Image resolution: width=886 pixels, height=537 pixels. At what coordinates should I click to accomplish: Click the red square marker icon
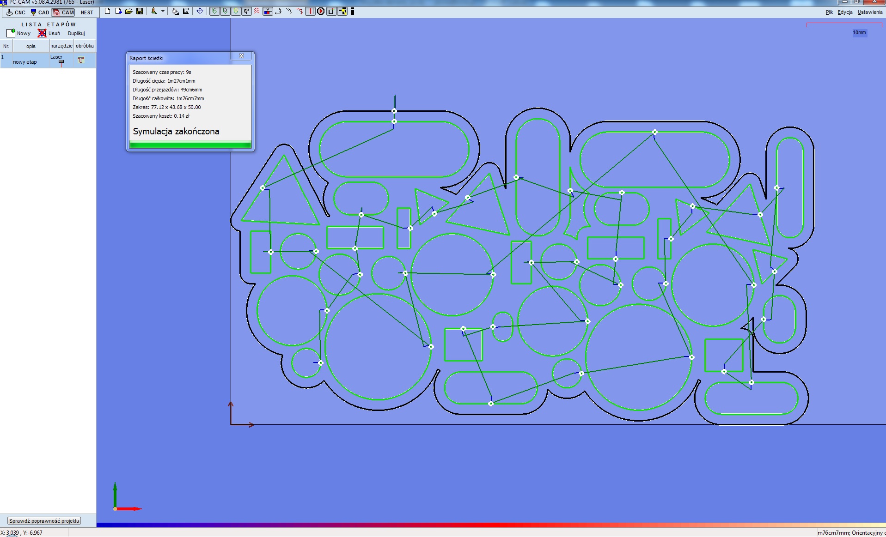pos(331,11)
